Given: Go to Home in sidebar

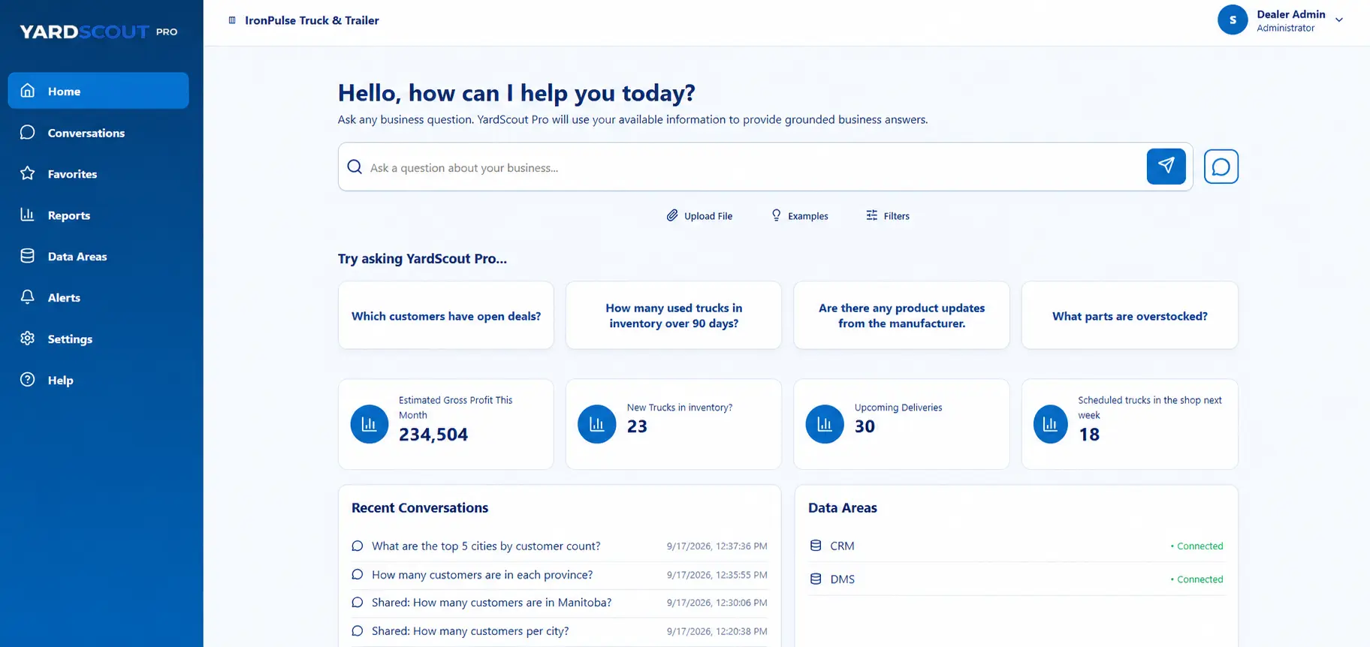Looking at the screenshot, I should 98,91.
